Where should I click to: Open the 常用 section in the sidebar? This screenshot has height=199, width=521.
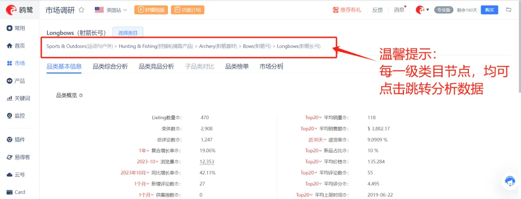16,28
